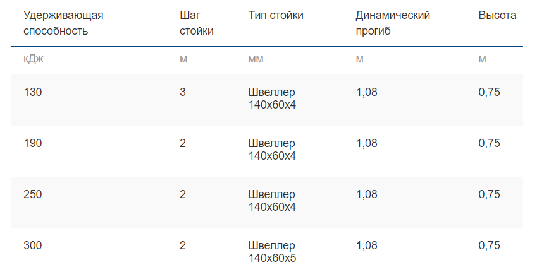Click the Динамический прогиб column header

click(x=393, y=23)
